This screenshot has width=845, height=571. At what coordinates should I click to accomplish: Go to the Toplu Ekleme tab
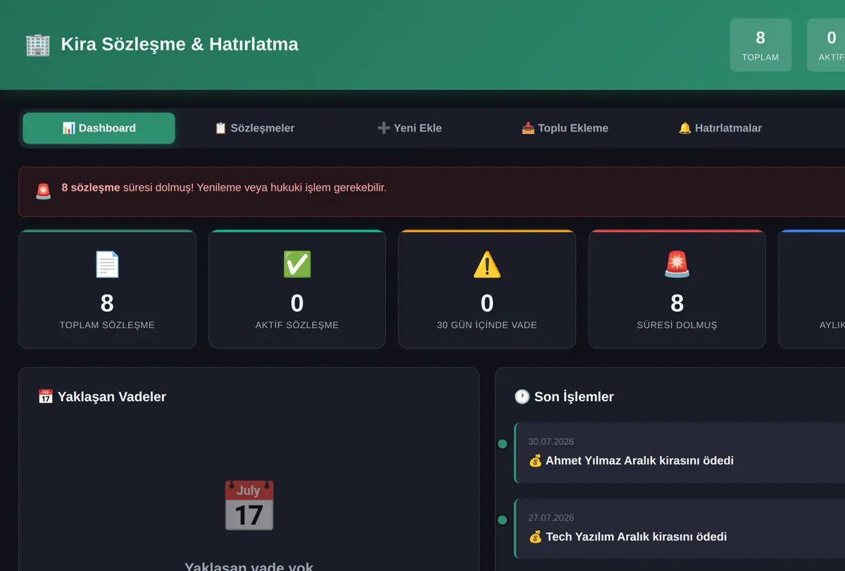565,128
